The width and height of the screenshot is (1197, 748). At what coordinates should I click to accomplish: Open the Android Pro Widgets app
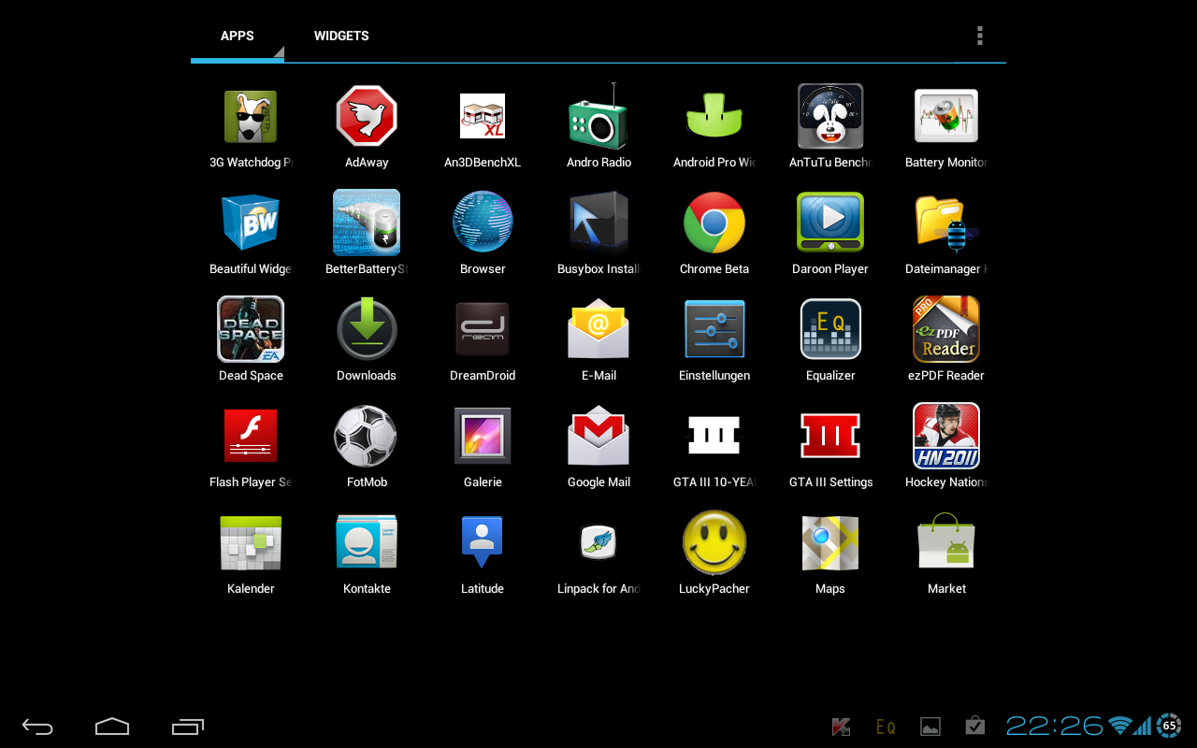[714, 117]
